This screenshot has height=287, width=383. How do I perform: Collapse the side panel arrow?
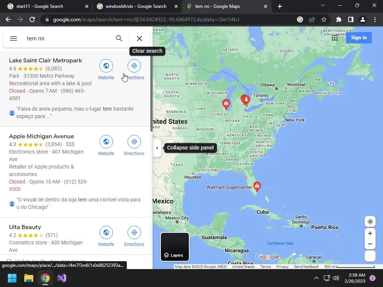(157, 148)
